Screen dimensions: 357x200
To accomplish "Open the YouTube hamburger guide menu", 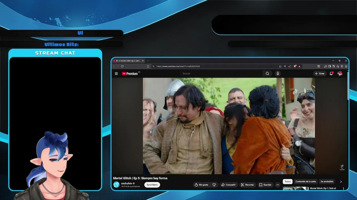I will 116,74.
